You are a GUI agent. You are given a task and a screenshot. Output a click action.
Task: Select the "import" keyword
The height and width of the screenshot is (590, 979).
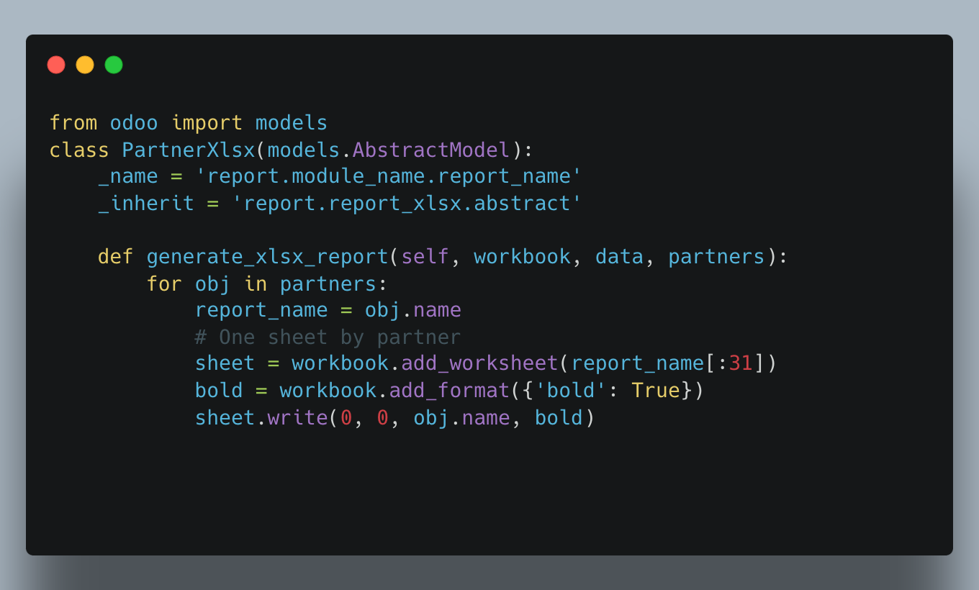(207, 123)
